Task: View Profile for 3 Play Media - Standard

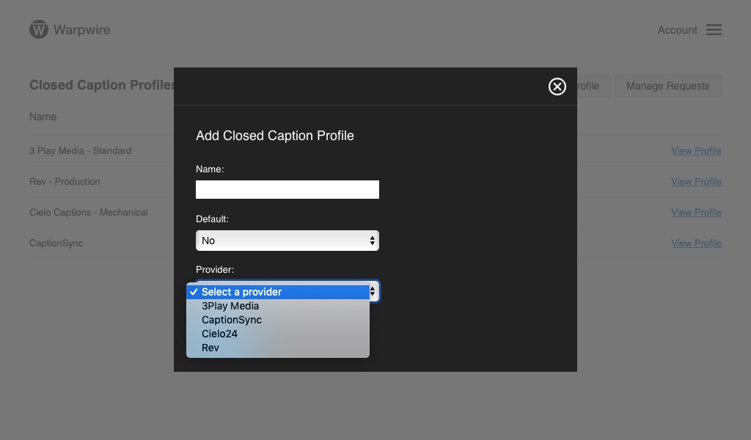Action: tap(696, 151)
